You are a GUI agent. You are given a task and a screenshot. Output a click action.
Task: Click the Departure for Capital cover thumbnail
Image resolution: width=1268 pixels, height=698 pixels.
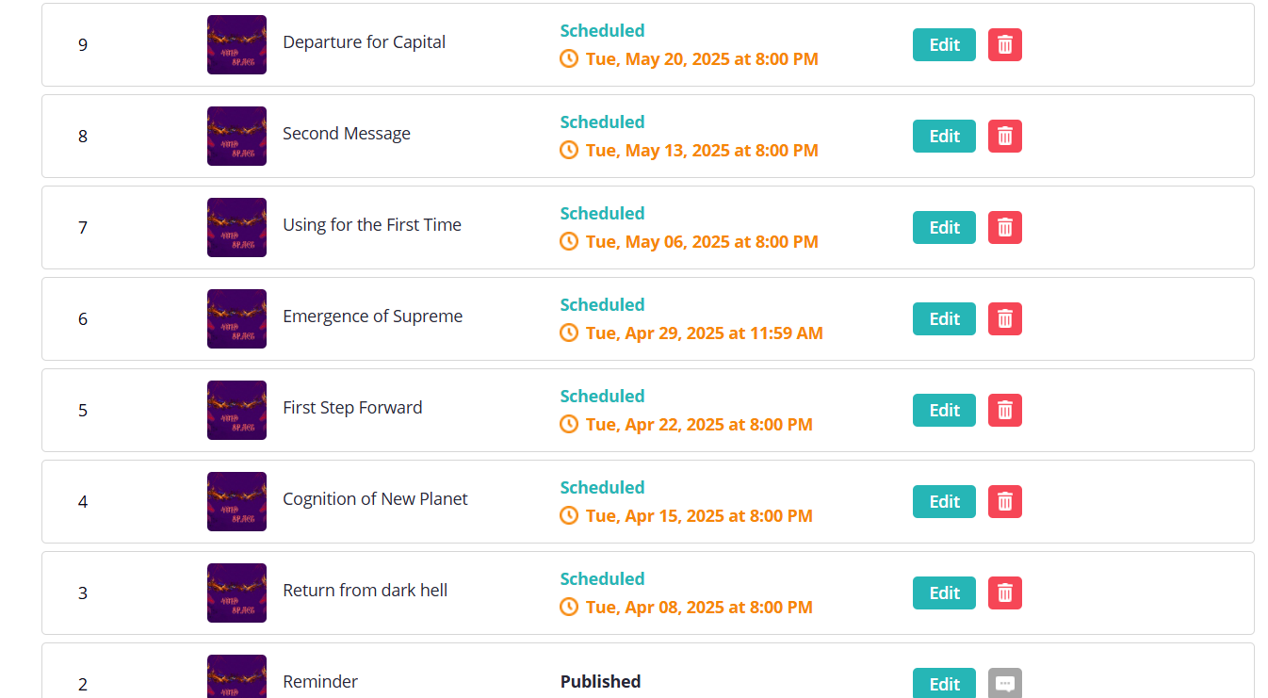pos(236,45)
